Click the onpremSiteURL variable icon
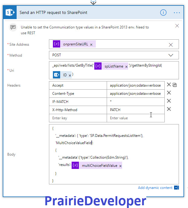Screen dimensions: 188x208 (x=57, y=44)
